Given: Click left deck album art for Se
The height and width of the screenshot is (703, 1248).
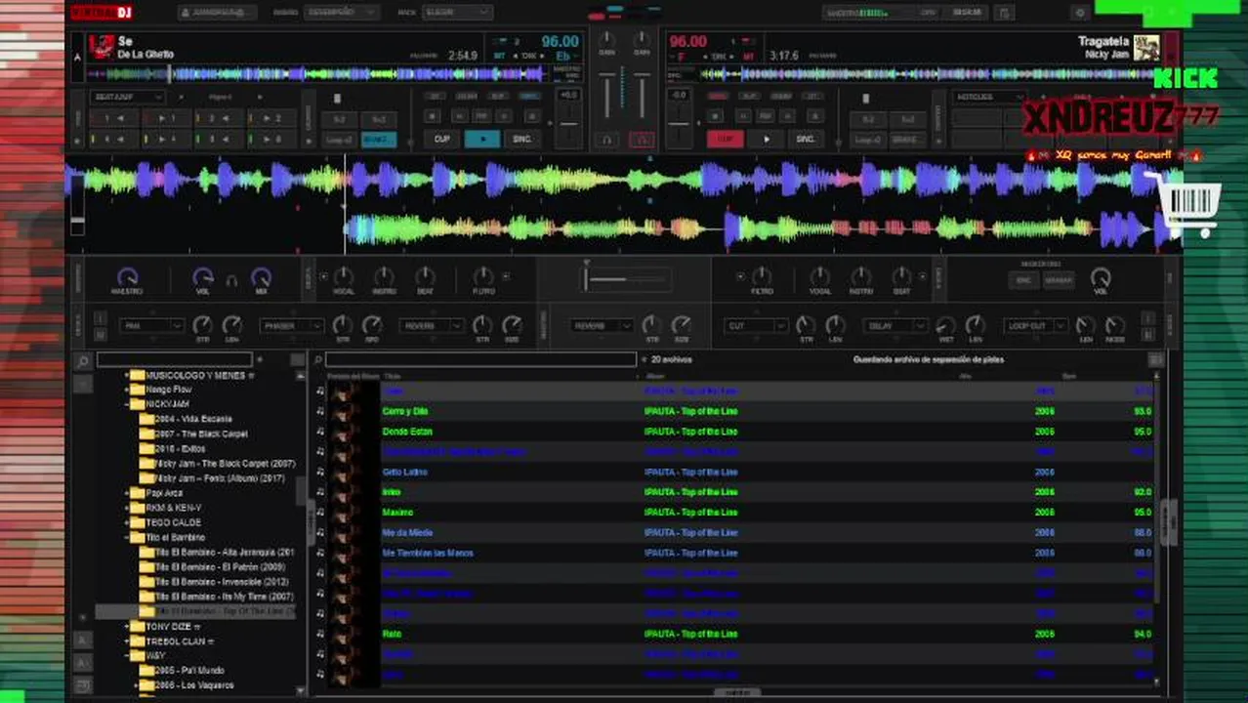Looking at the screenshot, I should coord(102,46).
